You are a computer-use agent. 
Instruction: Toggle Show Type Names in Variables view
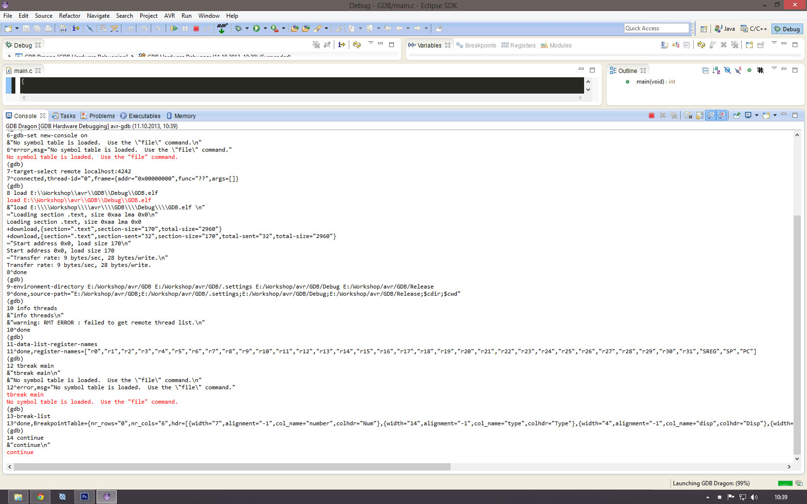pos(664,45)
